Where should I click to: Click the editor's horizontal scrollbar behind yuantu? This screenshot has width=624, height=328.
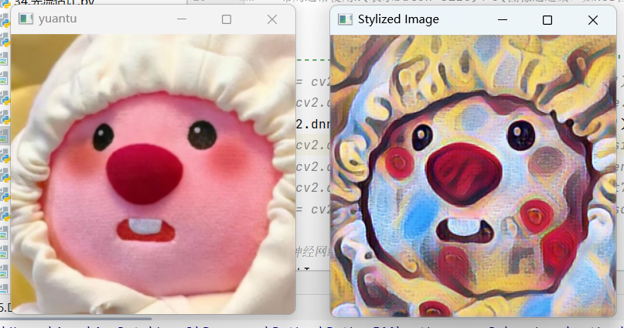coord(76,319)
